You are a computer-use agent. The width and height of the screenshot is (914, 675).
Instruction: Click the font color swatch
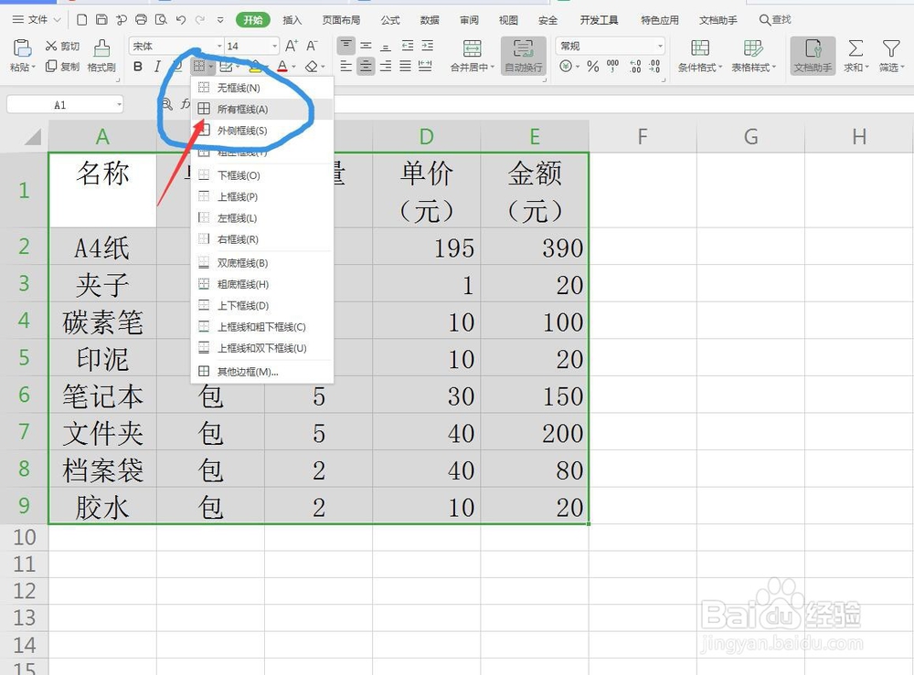pos(284,67)
